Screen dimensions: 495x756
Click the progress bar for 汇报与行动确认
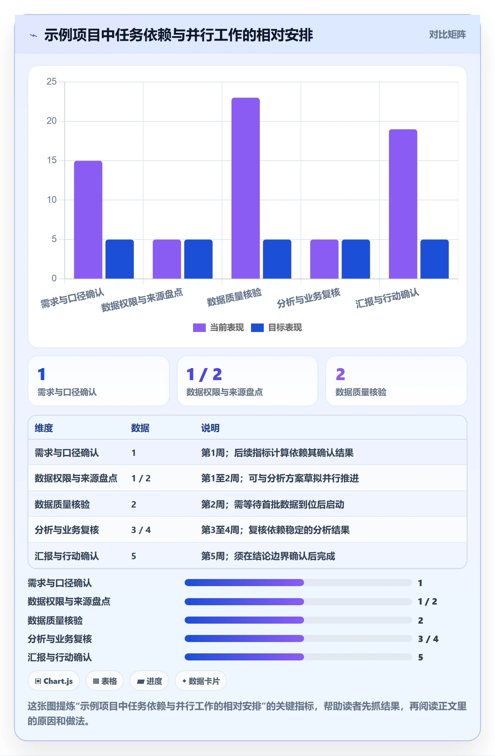[x=298, y=657]
